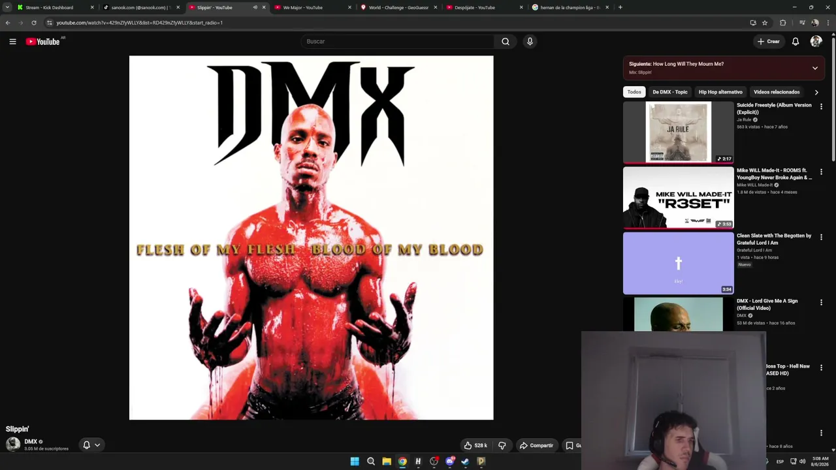Open Steam from the taskbar
The image size is (836, 470).
[465, 462]
